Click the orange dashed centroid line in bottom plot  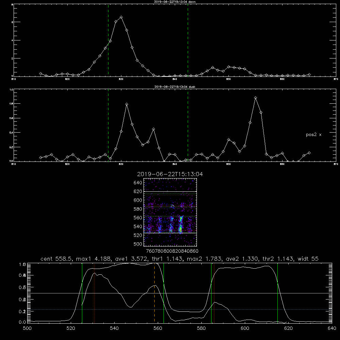click(154, 292)
